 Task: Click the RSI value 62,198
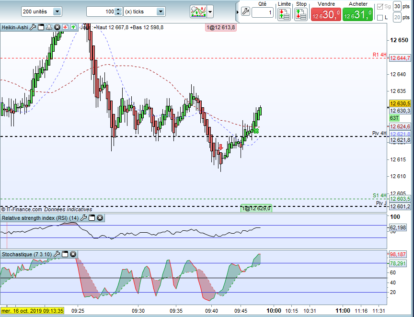point(398,227)
